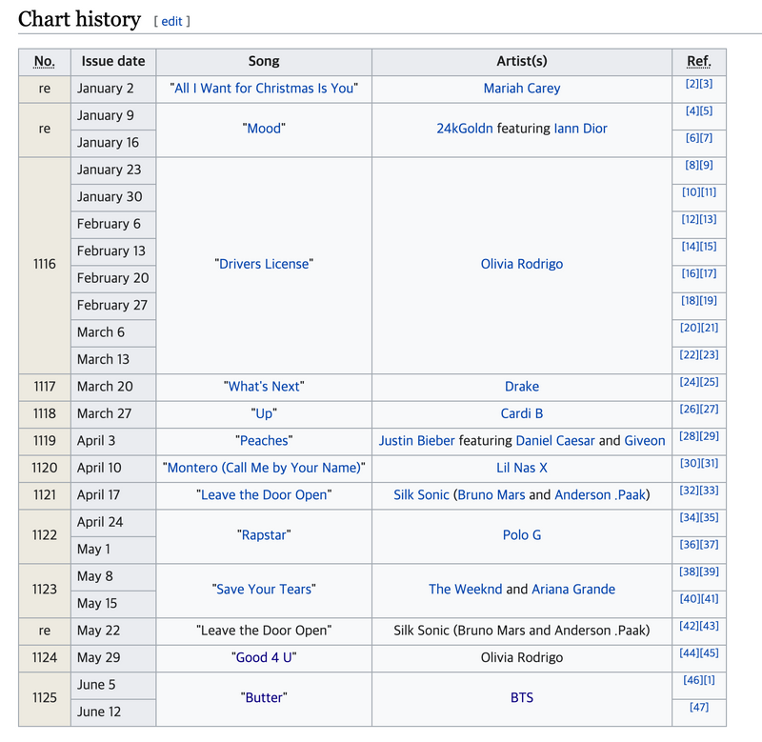Visit the Iann Dior link
Viewport: 762px width, 742px height.
[x=580, y=129]
